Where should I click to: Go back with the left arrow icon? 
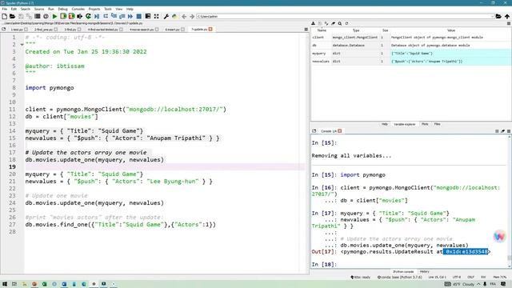click(x=184, y=16)
